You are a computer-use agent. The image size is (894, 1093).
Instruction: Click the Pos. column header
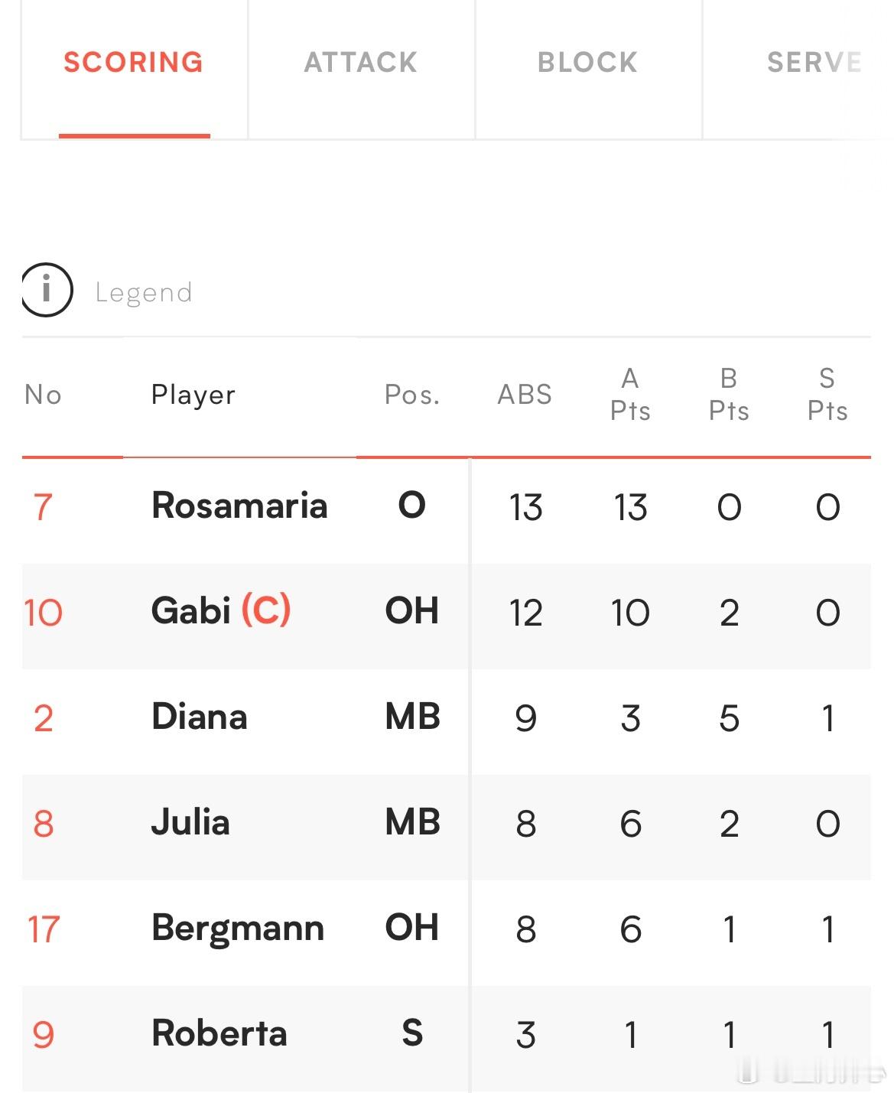pyautogui.click(x=412, y=395)
